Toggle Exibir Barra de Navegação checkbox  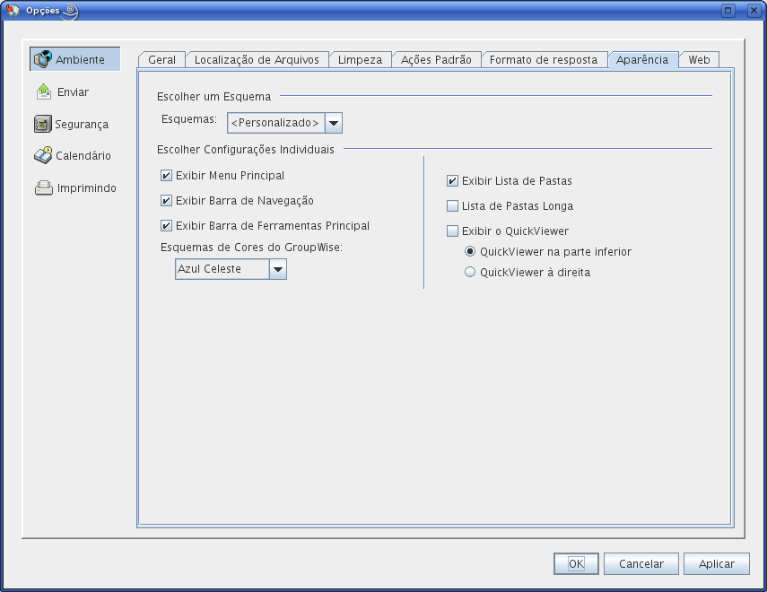point(166,201)
